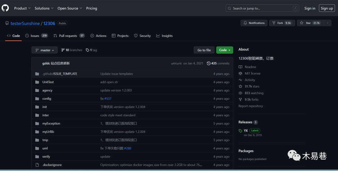Open the Projects tab
The width and height of the screenshot is (338, 171).
point(120,36)
